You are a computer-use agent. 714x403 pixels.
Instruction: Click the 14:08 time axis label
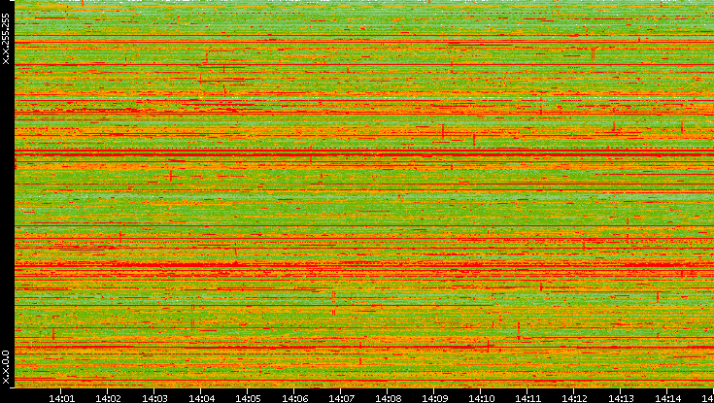tap(388, 398)
